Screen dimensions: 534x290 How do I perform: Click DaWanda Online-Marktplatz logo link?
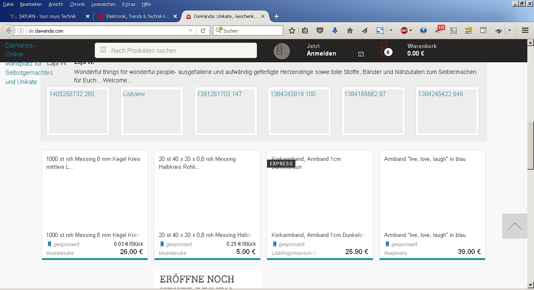pyautogui.click(x=29, y=64)
